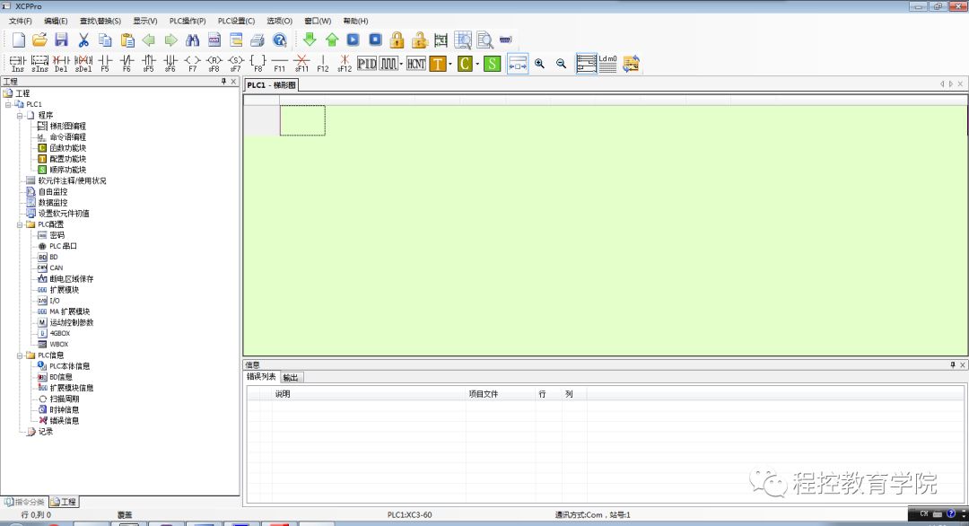Insert horizontal line F11
Screen dimensions: 969x526
pyautogui.click(x=279, y=63)
